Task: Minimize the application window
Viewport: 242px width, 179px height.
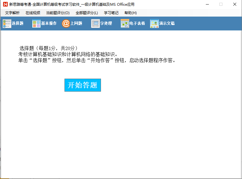Action: click(x=207, y=4)
